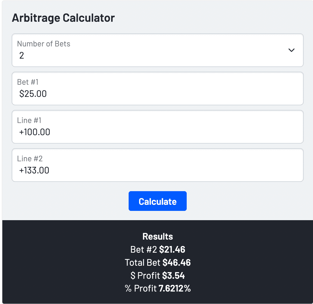Select the $46.46 total bet value
The height and width of the screenshot is (304, 313).
[177, 263]
